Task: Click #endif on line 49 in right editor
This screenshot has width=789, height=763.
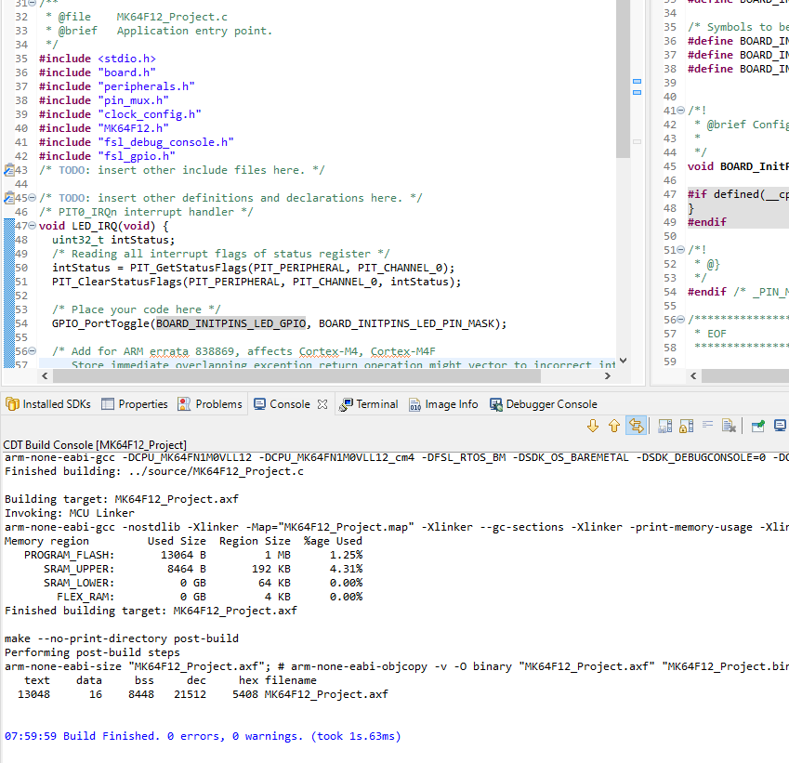Action: tap(707, 222)
